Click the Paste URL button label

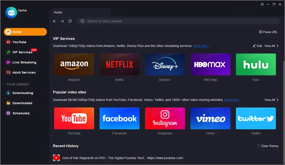tap(270, 32)
